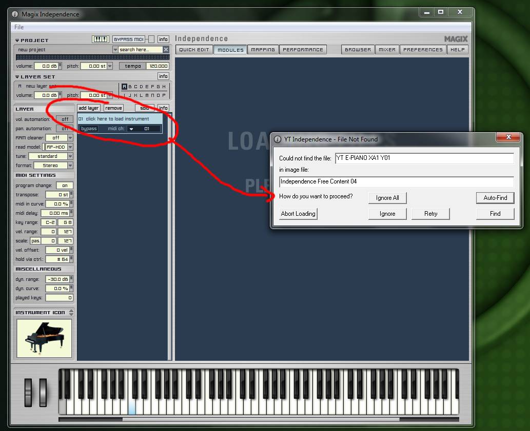Click the key range C-2 field
Image resolution: width=530 pixels, height=431 pixels.
click(49, 222)
